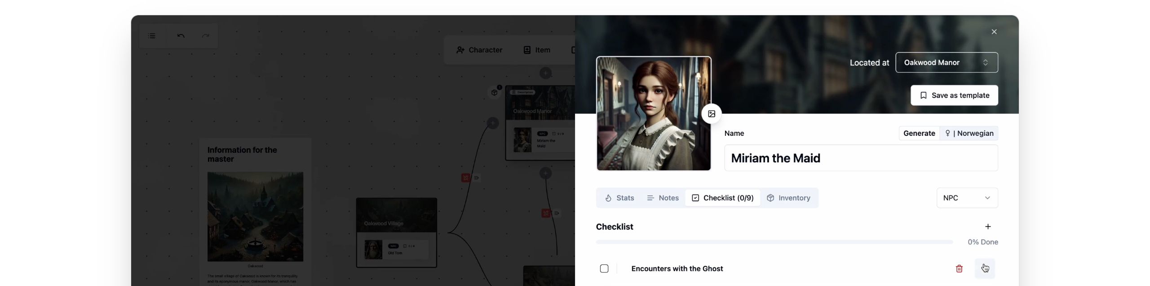Click the undo arrow icon

coord(181,36)
